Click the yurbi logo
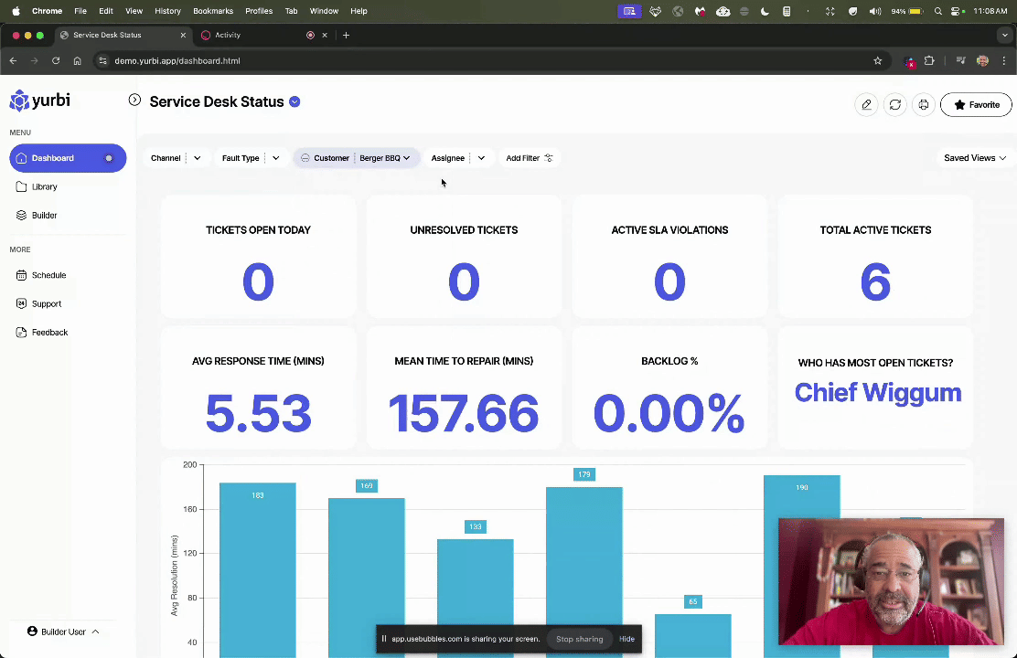1017x658 pixels. 40,101
